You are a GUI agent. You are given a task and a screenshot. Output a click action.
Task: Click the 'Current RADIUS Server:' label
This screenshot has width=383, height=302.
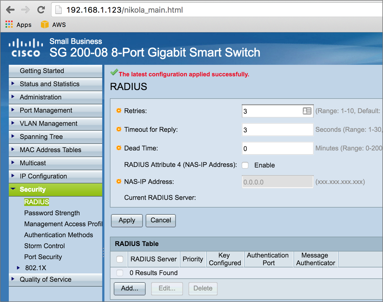(160, 198)
